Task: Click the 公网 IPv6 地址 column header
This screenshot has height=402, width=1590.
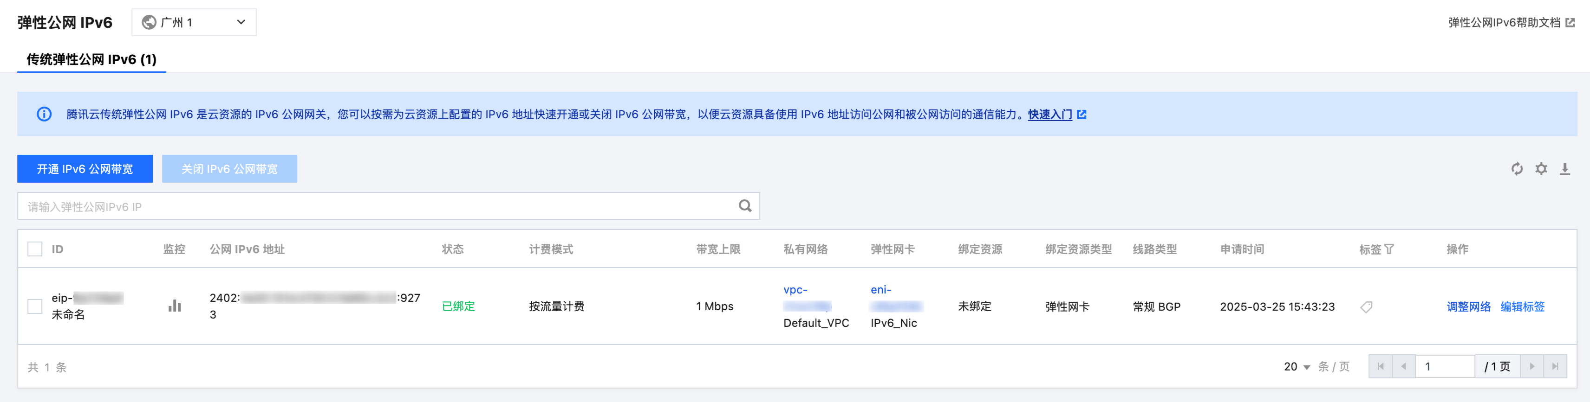Action: point(248,249)
